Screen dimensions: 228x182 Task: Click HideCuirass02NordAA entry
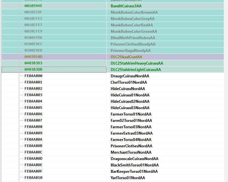pos(130,101)
